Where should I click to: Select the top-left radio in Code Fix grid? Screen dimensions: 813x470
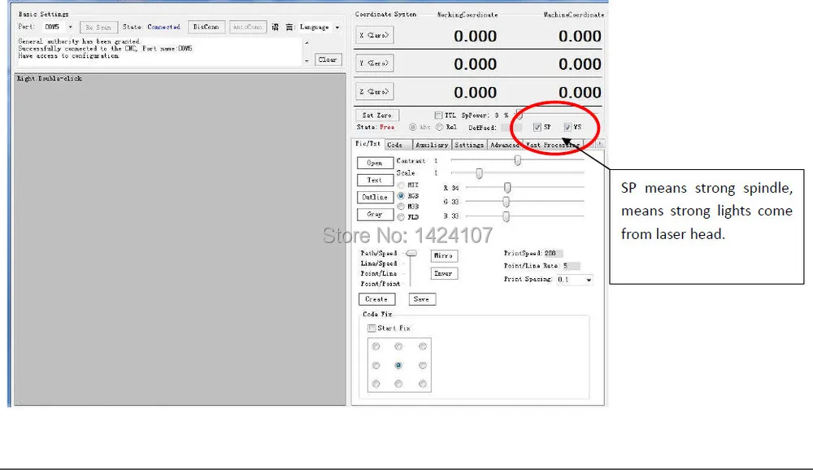coord(376,346)
